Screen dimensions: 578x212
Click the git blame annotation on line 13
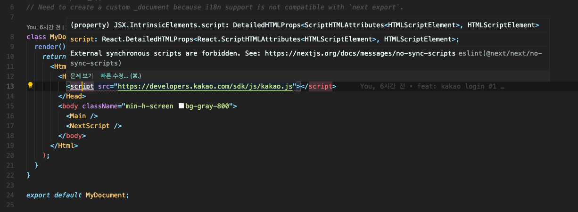click(432, 87)
